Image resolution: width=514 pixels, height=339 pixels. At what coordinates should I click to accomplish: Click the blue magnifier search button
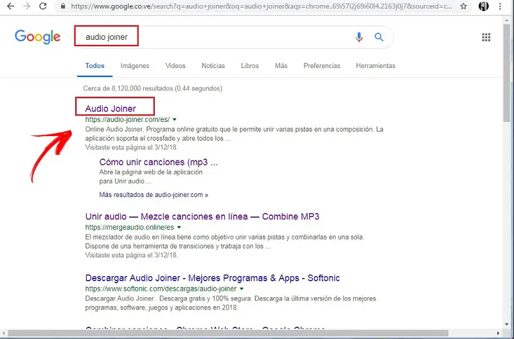point(379,37)
